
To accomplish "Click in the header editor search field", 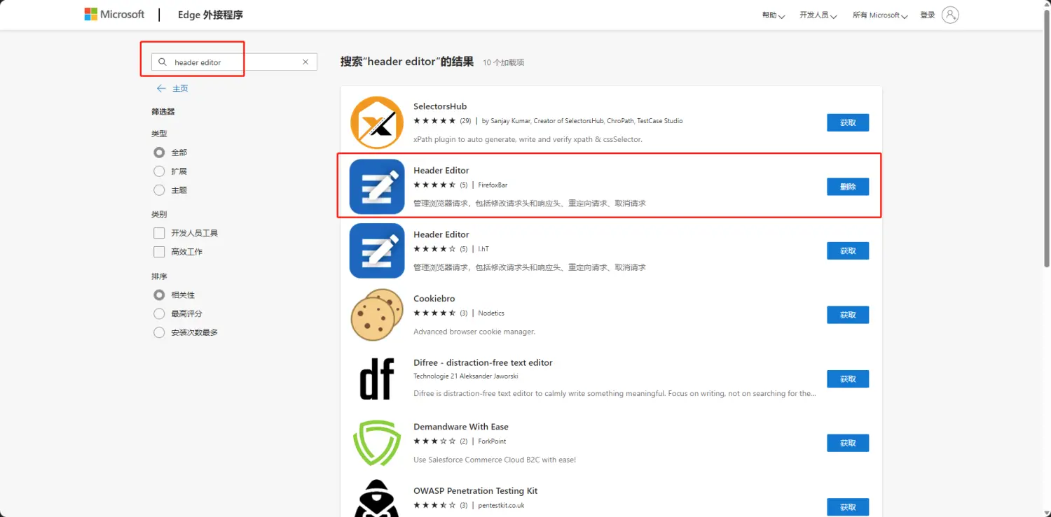I will click(x=231, y=62).
